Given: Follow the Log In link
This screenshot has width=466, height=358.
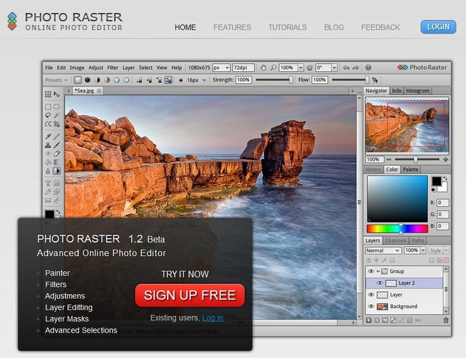Looking at the screenshot, I should click(213, 317).
